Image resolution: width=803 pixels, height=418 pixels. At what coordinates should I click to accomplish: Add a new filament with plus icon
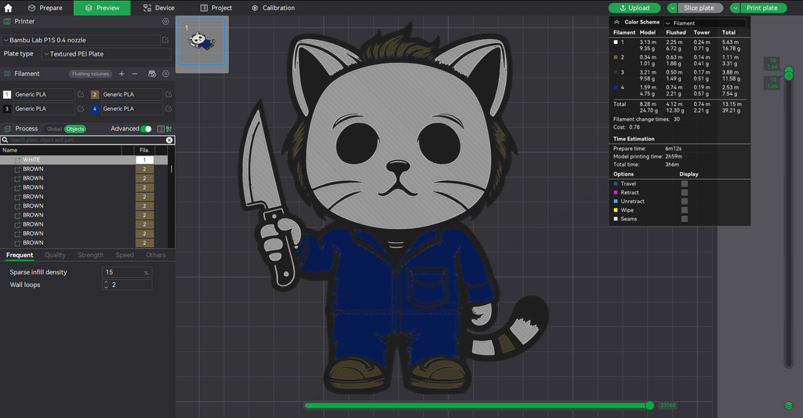coord(122,74)
